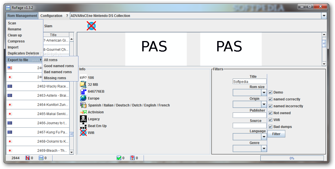Click the rom list scroll down arrow
Screen dimensions: 335x169
pyautogui.click(x=72, y=152)
